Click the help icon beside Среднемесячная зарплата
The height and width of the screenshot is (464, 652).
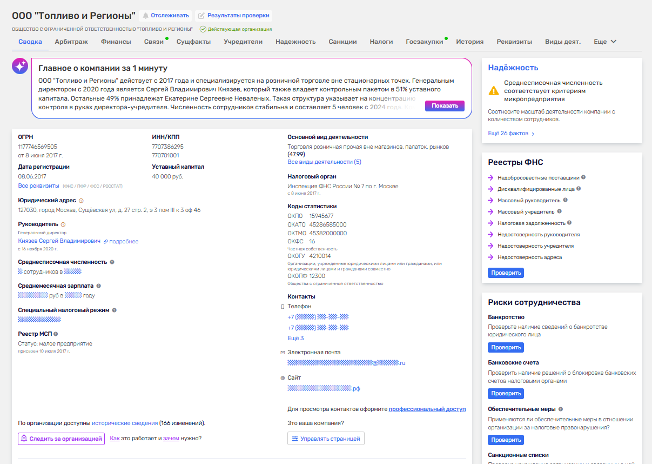click(x=99, y=286)
